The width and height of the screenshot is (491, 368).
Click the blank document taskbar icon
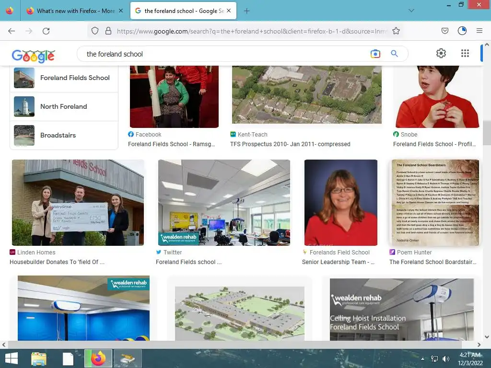coord(68,358)
